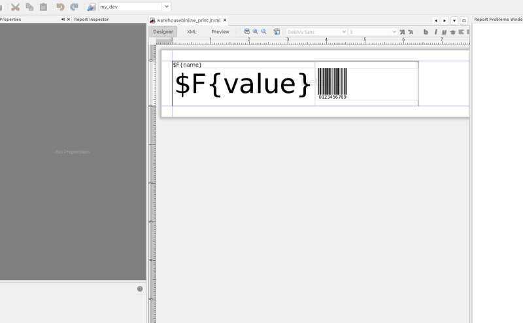Click the Paste clipboard icon
This screenshot has height=323, width=523.
pyautogui.click(x=43, y=7)
